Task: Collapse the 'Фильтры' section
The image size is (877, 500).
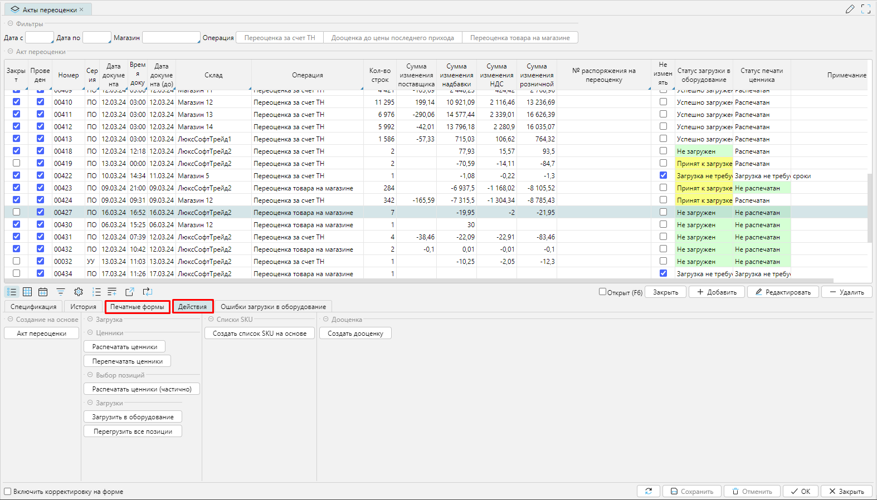Action: click(10, 23)
